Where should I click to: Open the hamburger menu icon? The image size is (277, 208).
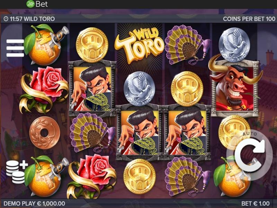(15, 48)
